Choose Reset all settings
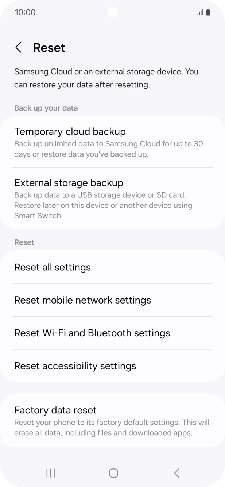Image resolution: width=225 pixels, height=487 pixels. click(52, 267)
